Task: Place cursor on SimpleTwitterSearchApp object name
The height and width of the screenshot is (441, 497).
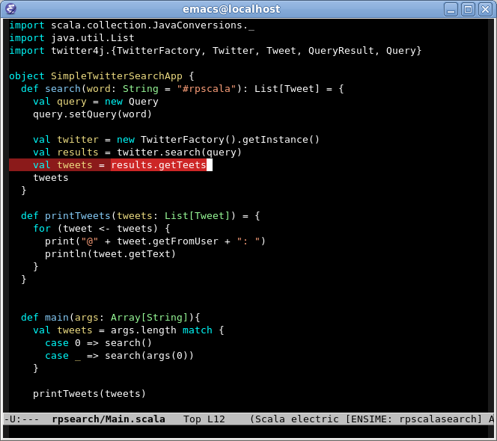Action: (116, 76)
